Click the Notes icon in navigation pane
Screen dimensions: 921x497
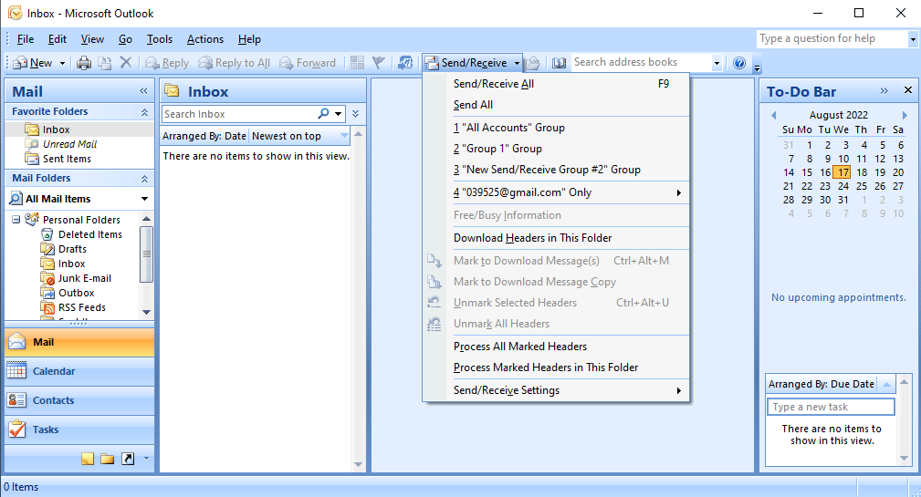88,459
